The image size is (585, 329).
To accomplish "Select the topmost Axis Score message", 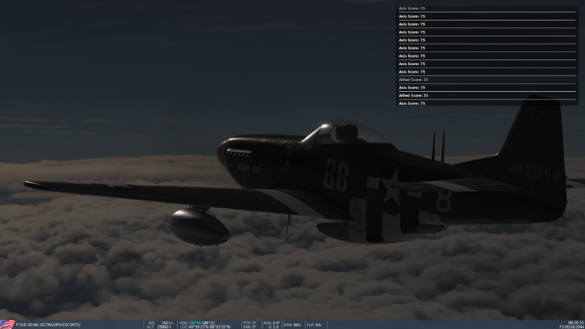I will [412, 8].
